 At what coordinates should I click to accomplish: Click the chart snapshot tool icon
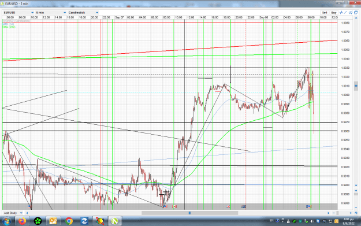click(351, 13)
